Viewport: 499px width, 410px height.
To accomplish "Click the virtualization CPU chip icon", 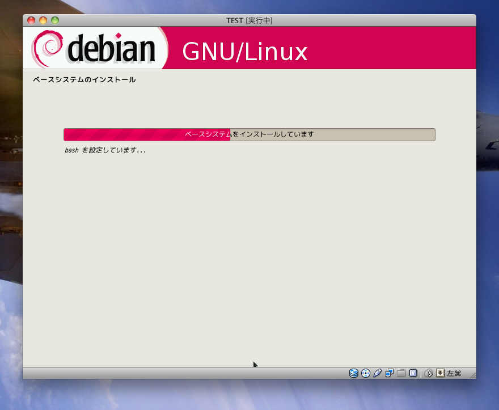I will (x=413, y=373).
